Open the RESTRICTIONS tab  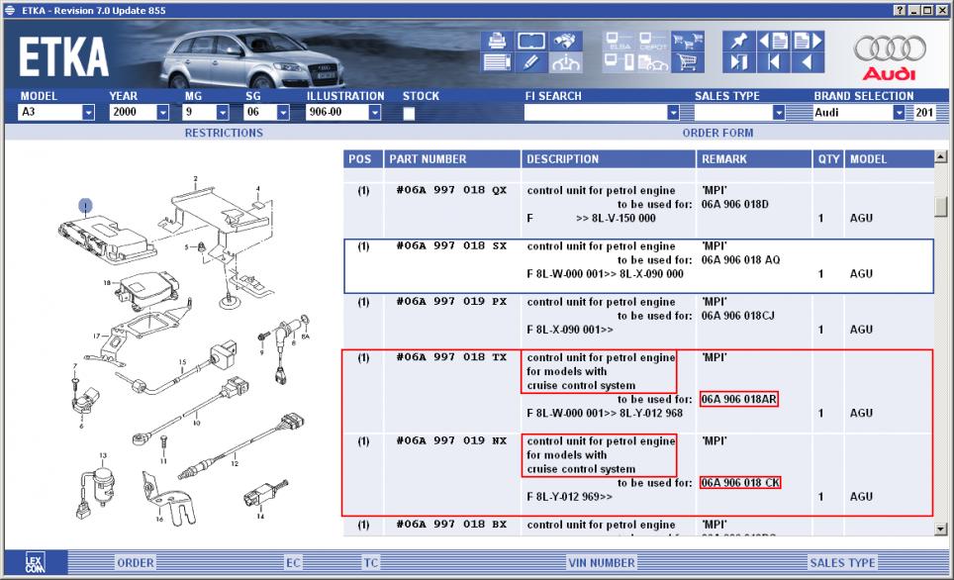click(x=224, y=133)
